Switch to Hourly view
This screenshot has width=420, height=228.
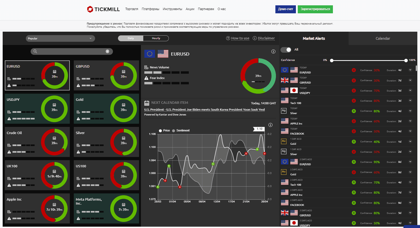pos(156,38)
